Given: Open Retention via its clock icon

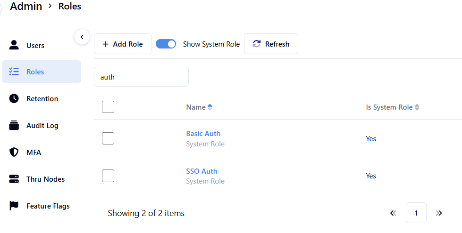Looking at the screenshot, I should click(14, 98).
